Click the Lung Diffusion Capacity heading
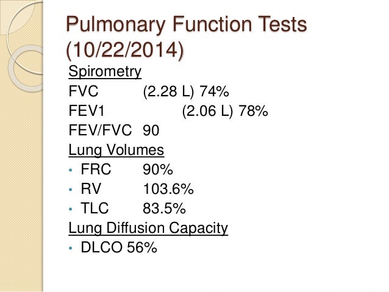The height and width of the screenshot is (292, 389). click(148, 228)
